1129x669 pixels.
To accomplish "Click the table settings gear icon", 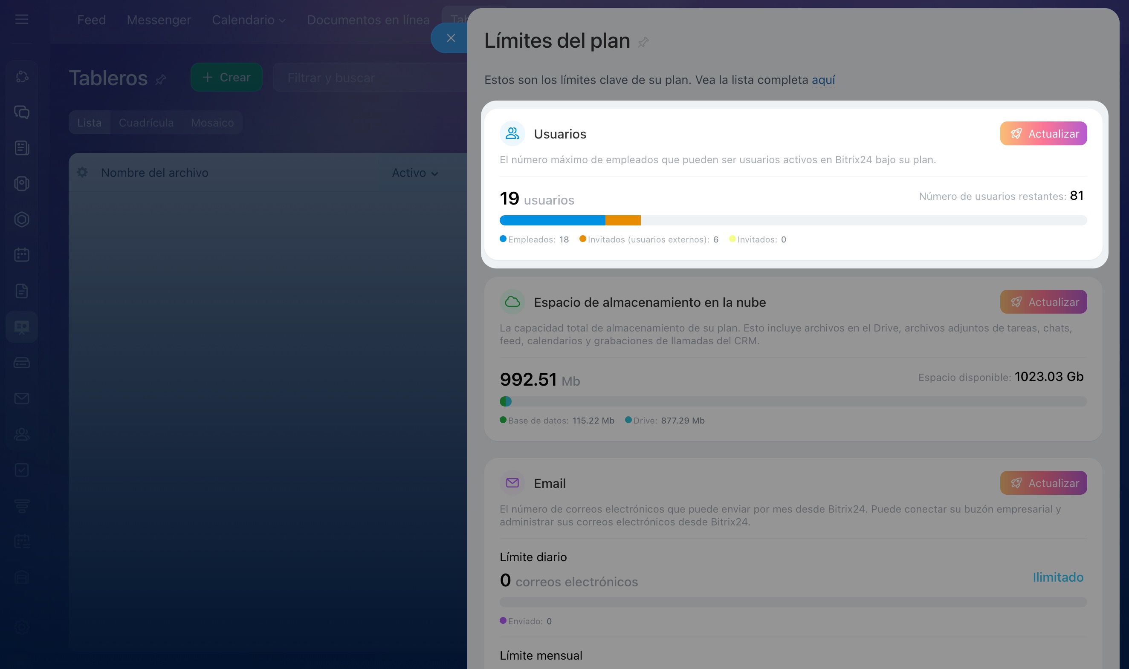I will [82, 172].
